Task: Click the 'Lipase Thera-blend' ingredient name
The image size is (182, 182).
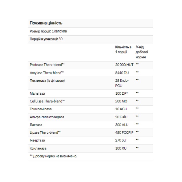Action: (x=45, y=133)
